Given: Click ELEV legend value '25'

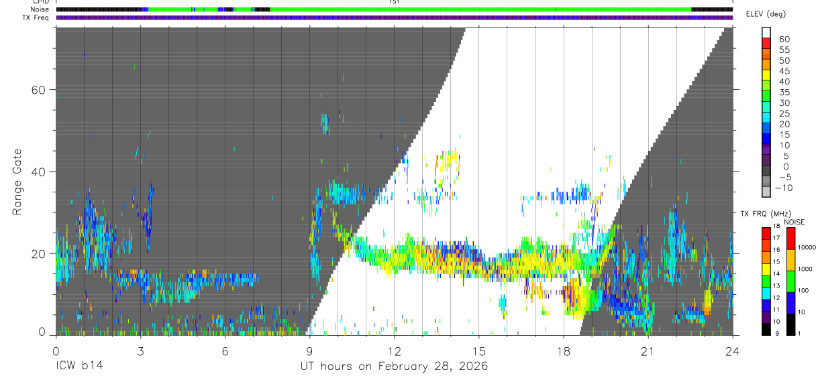Looking at the screenshot, I should (784, 114).
